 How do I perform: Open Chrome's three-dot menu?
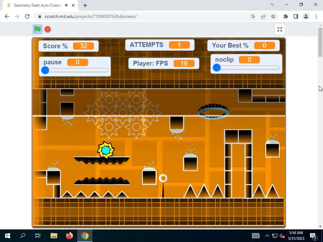point(316,16)
